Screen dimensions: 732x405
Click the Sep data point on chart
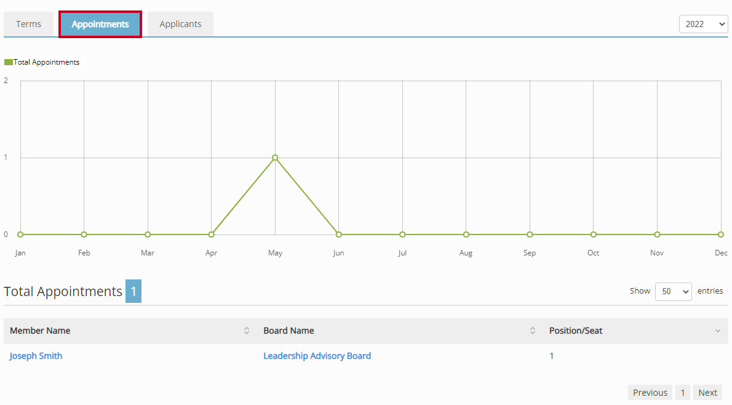point(530,235)
